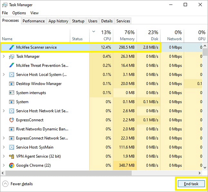Click the horizontal scrollbar right arrow
208x192 pixels.
[x=200, y=173]
